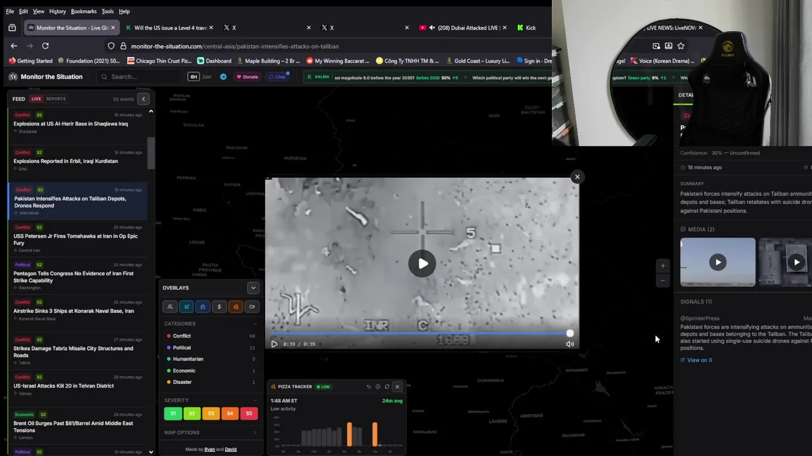Reload the page with refresh icon

[x=45, y=46]
